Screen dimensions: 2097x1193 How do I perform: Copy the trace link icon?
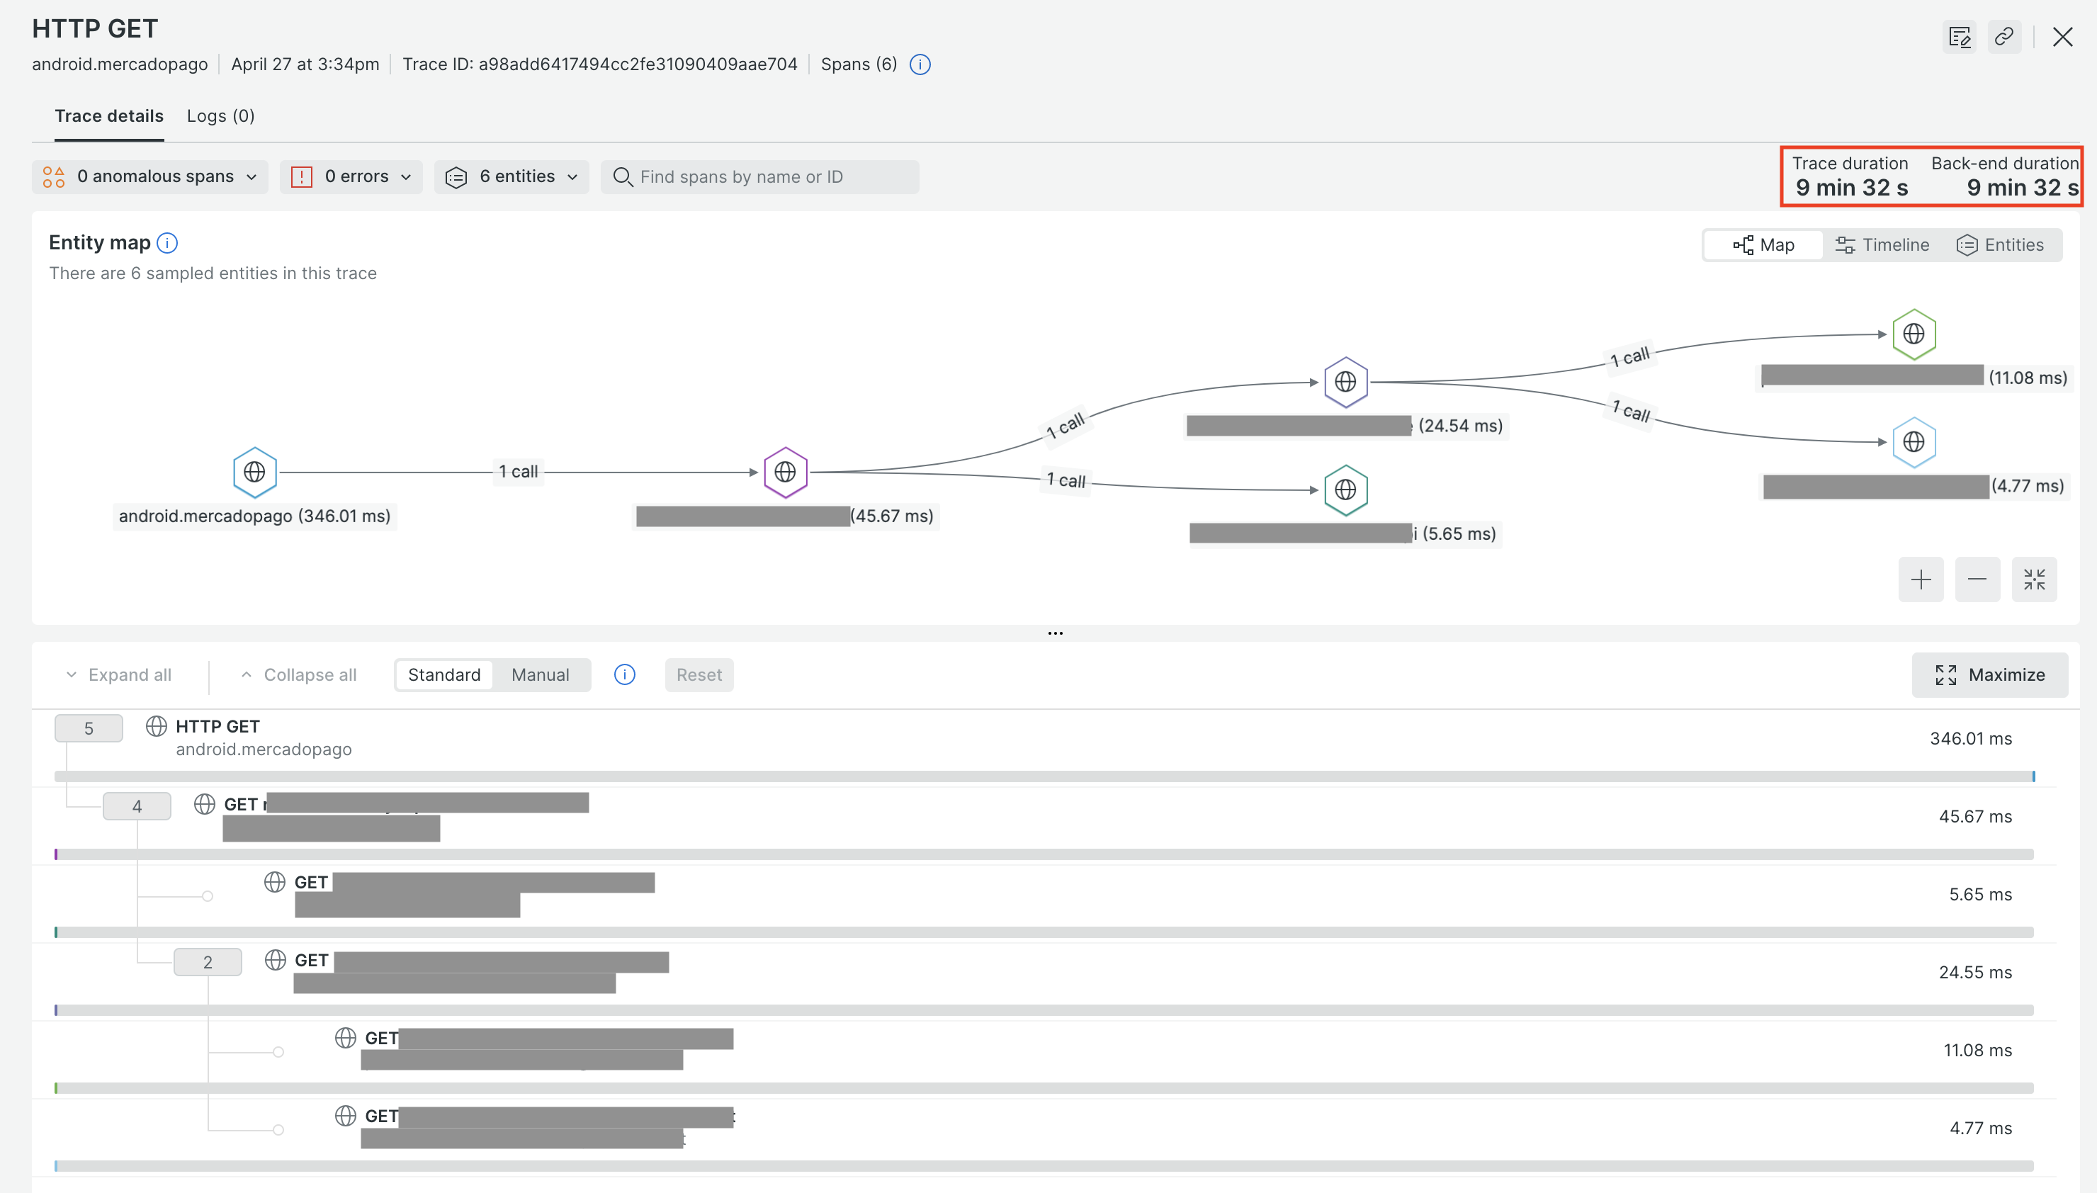click(x=2004, y=36)
